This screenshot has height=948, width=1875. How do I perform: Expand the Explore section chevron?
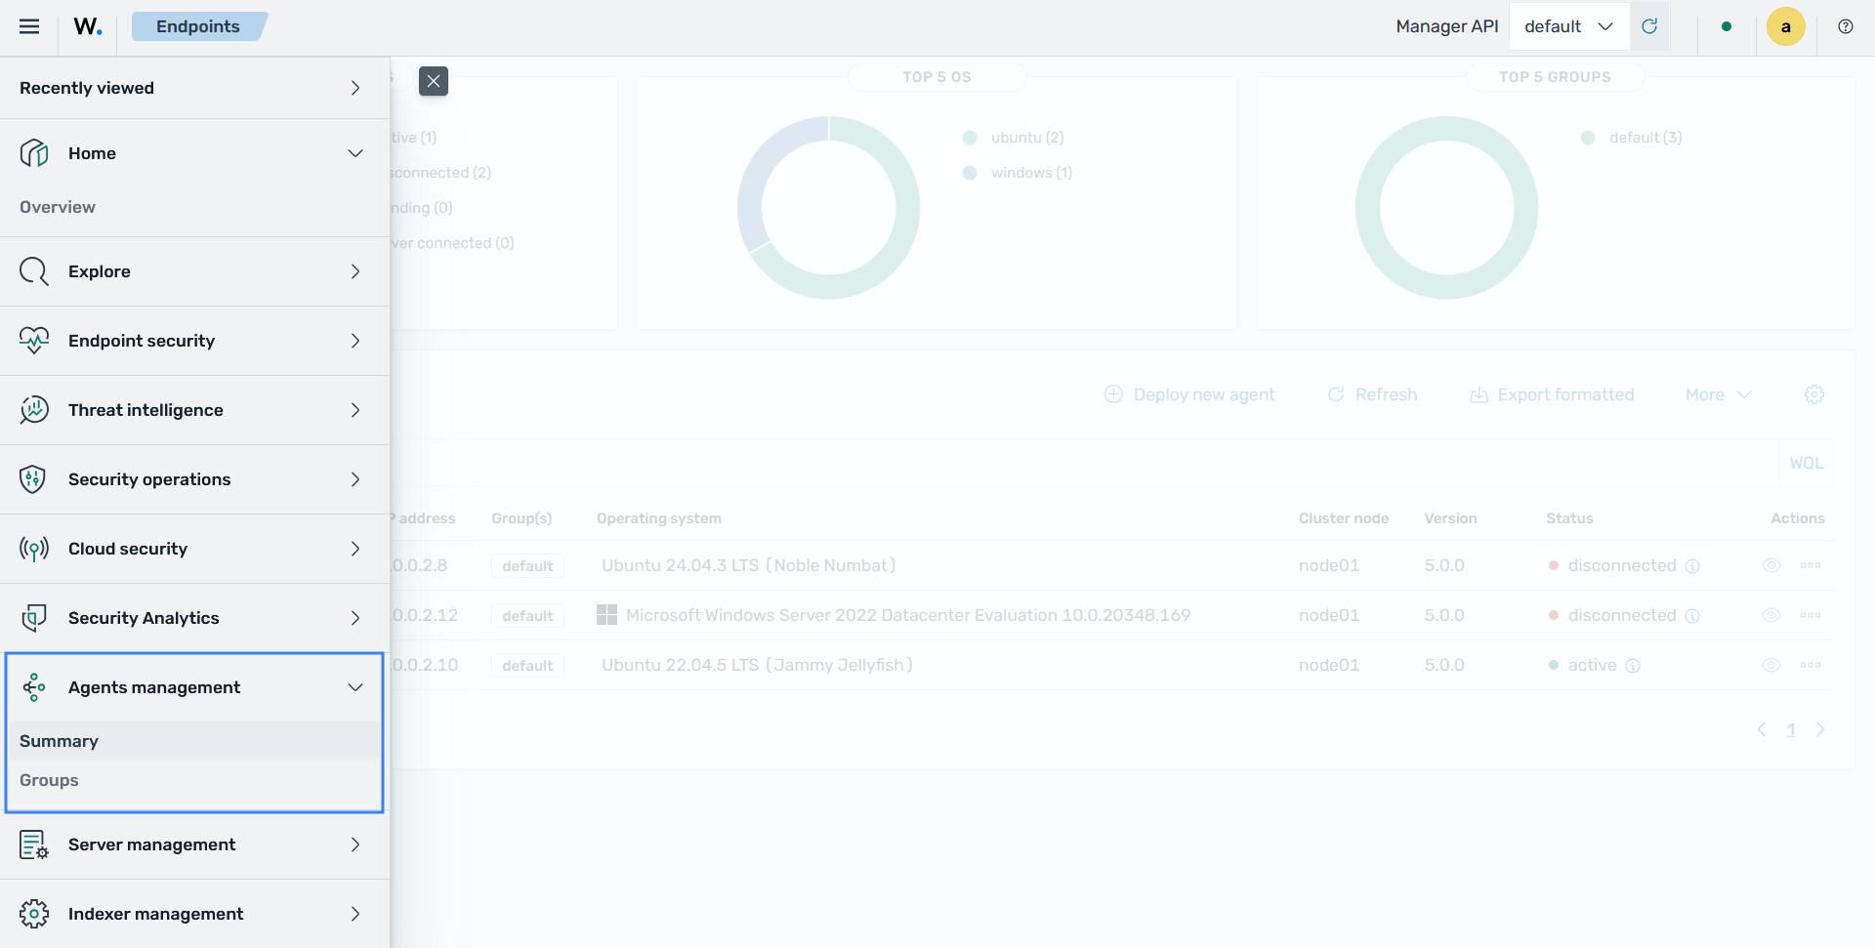(x=355, y=271)
